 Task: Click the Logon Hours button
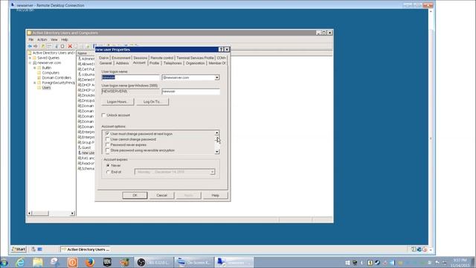point(118,102)
